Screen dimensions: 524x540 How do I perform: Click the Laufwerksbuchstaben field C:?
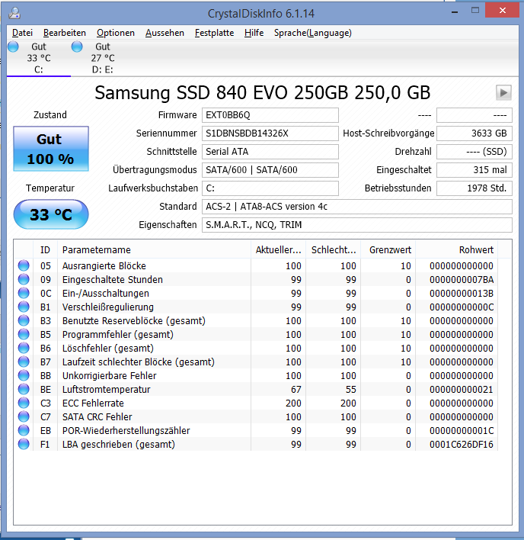[270, 188]
